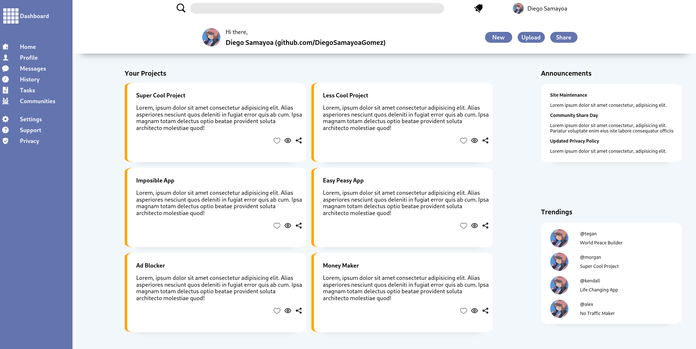This screenshot has height=349, width=696.
Task: Click share icon on Imposible App card
Action: click(x=299, y=226)
